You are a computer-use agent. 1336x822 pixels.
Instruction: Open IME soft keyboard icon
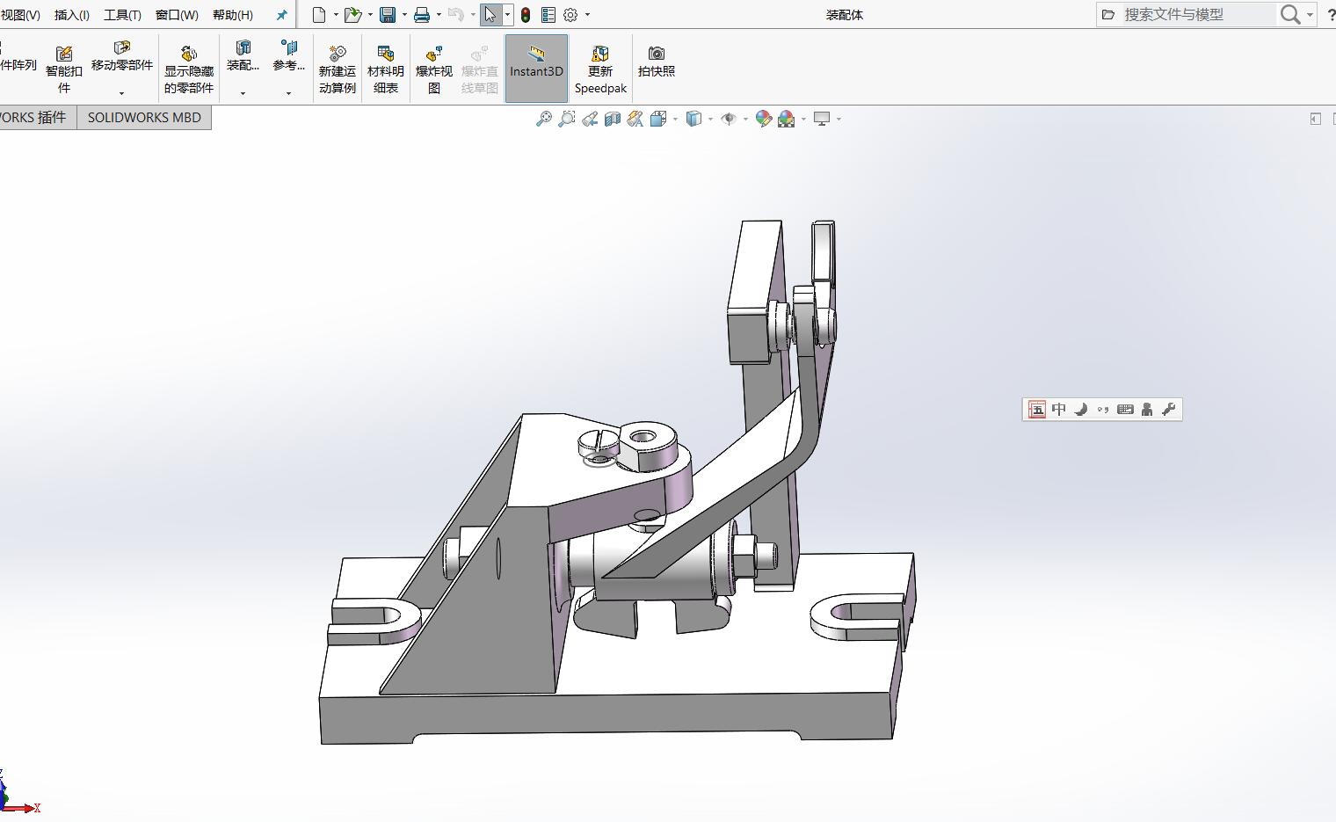1125,410
